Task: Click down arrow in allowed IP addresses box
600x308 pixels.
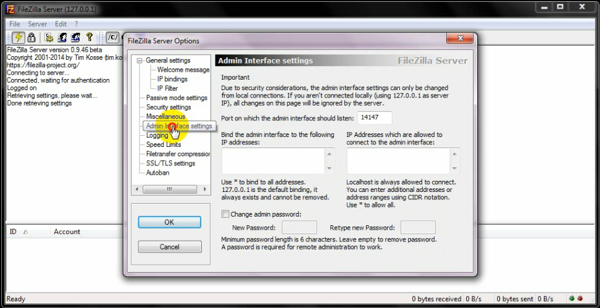Action: tap(454, 169)
